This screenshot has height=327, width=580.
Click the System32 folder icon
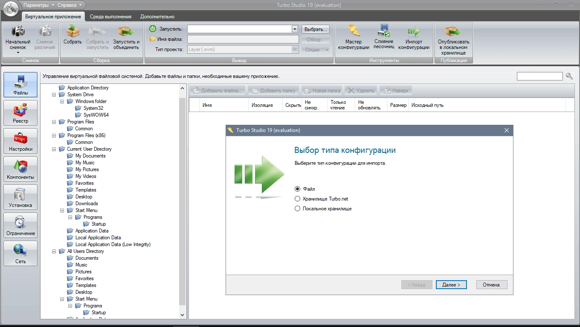coord(78,108)
